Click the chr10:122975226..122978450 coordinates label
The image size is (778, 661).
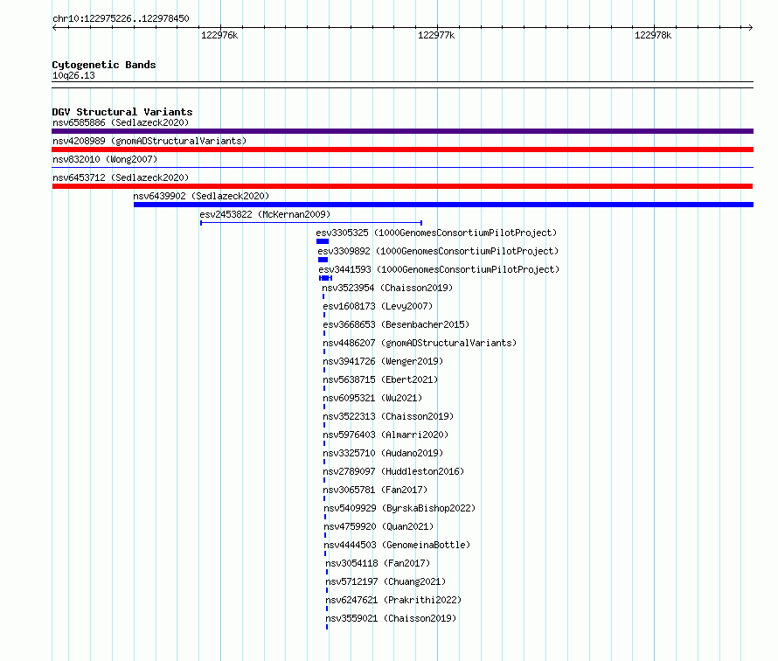point(121,18)
